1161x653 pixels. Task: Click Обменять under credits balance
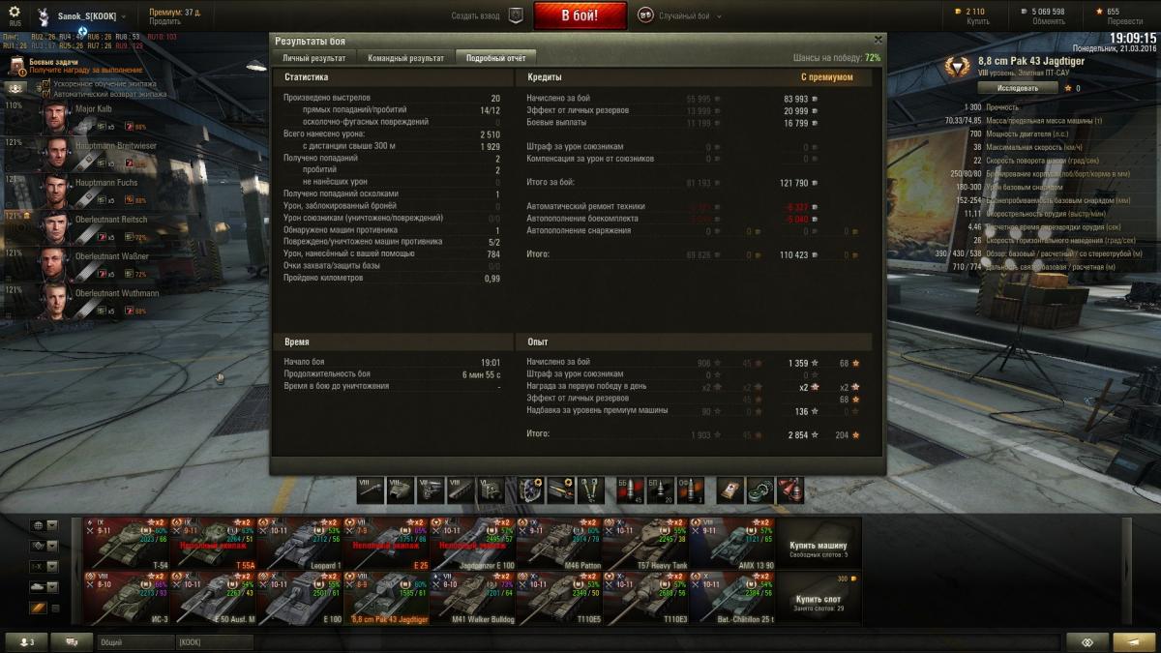[x=1048, y=21]
